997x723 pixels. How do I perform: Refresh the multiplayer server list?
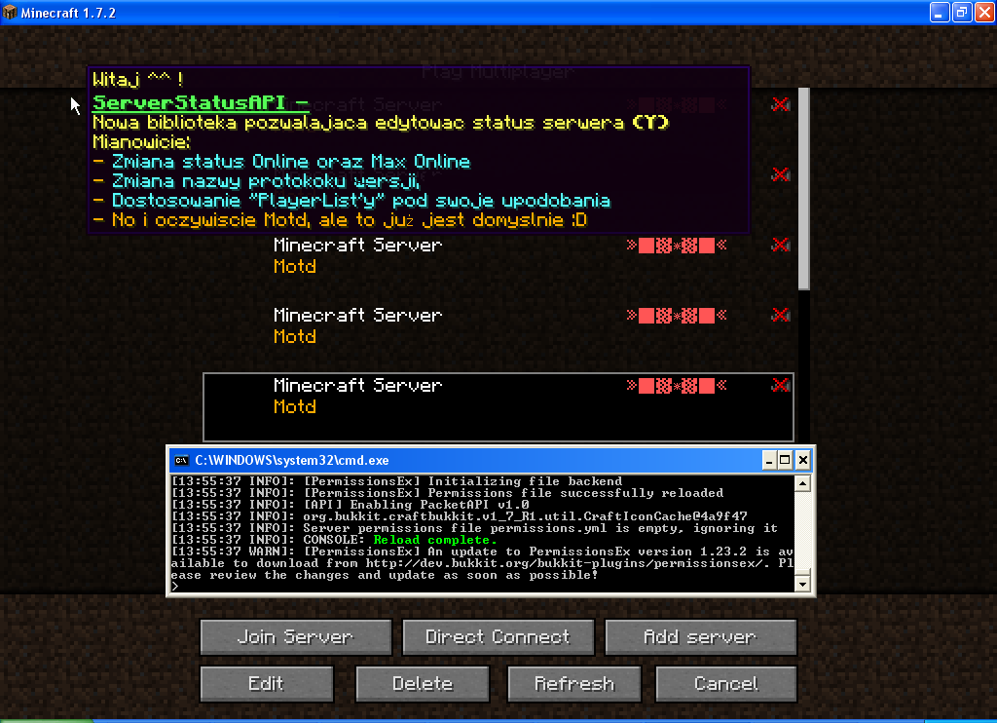(574, 684)
